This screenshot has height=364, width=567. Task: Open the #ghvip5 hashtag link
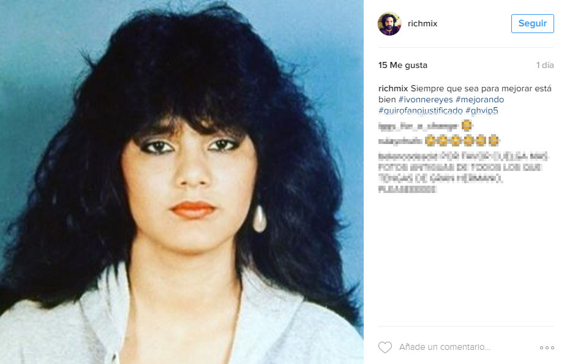(x=482, y=110)
